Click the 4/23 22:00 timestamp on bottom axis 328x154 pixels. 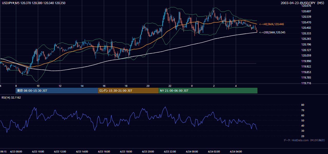tap(170, 151)
